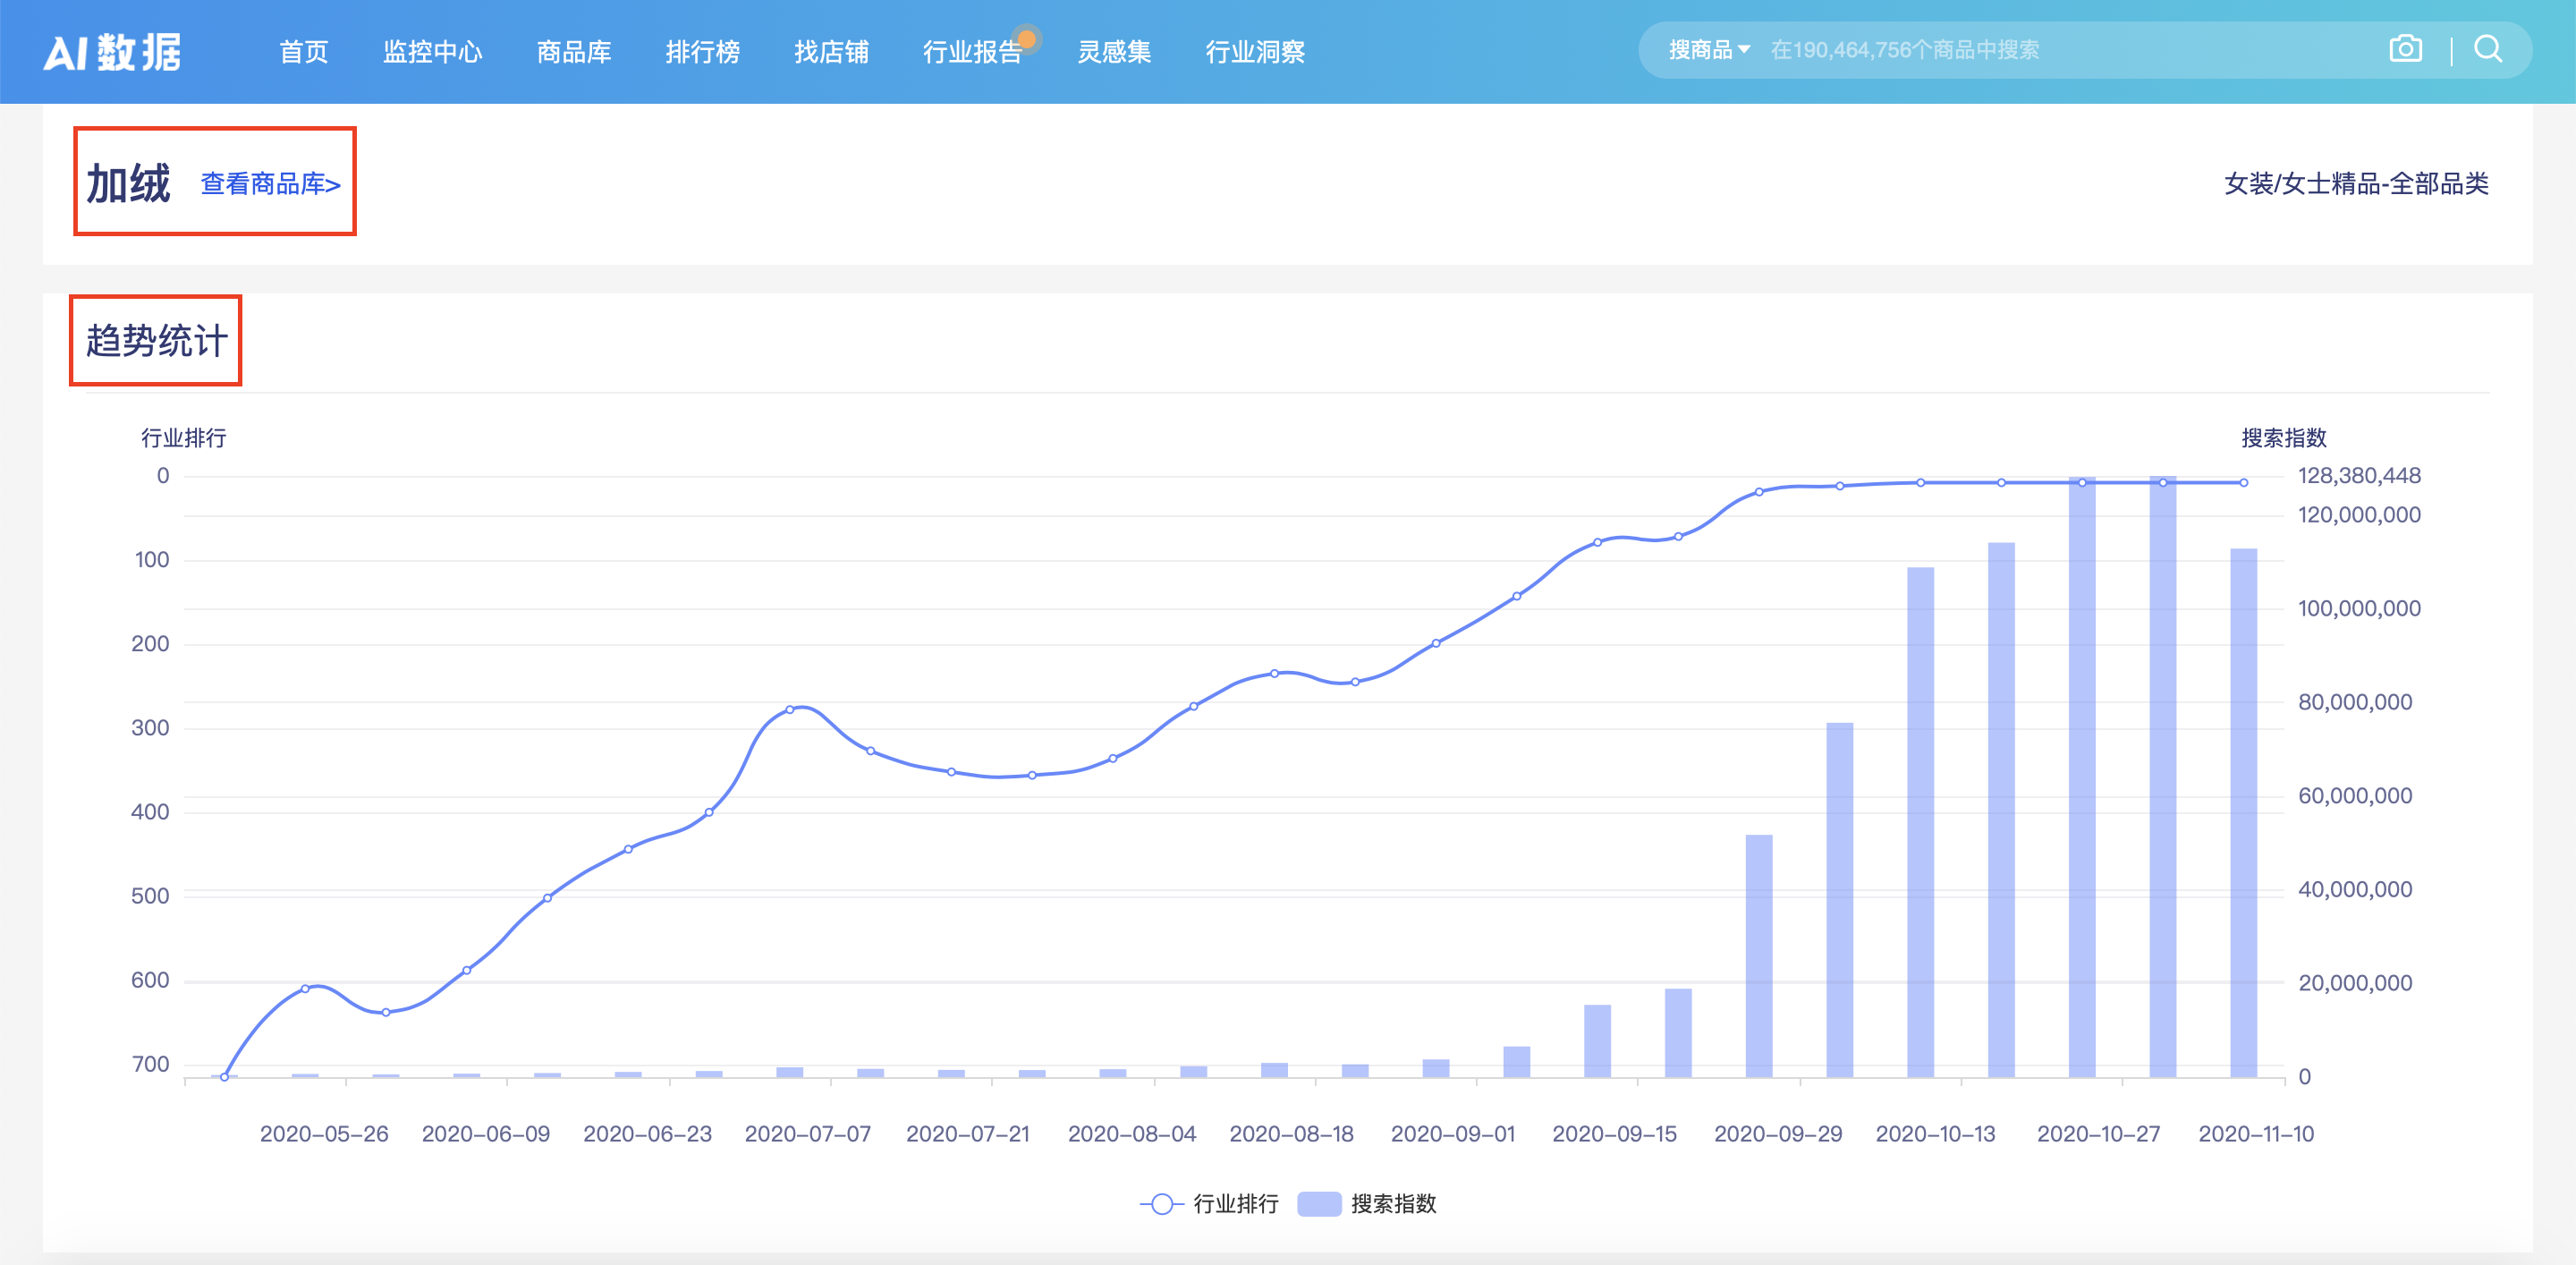The width and height of the screenshot is (2576, 1265).
Task: Open the 首页 navigation item
Action: click(303, 52)
